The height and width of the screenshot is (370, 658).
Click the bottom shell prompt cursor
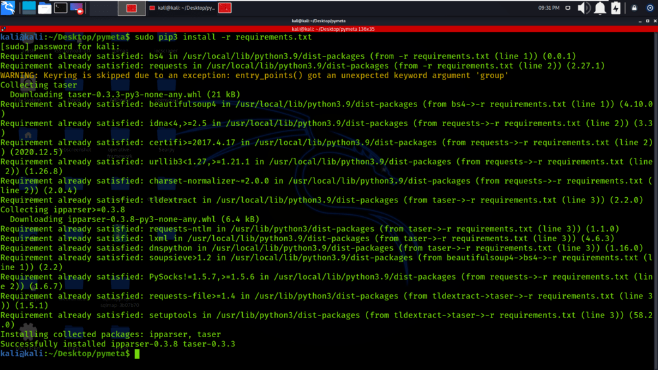click(x=138, y=354)
